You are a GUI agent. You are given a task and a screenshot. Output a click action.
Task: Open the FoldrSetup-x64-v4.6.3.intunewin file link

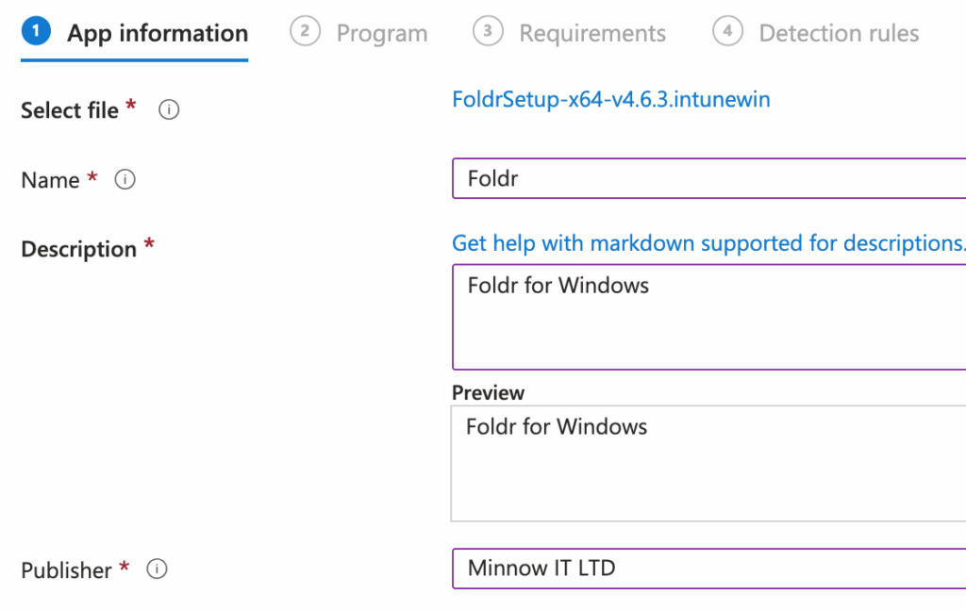click(611, 99)
